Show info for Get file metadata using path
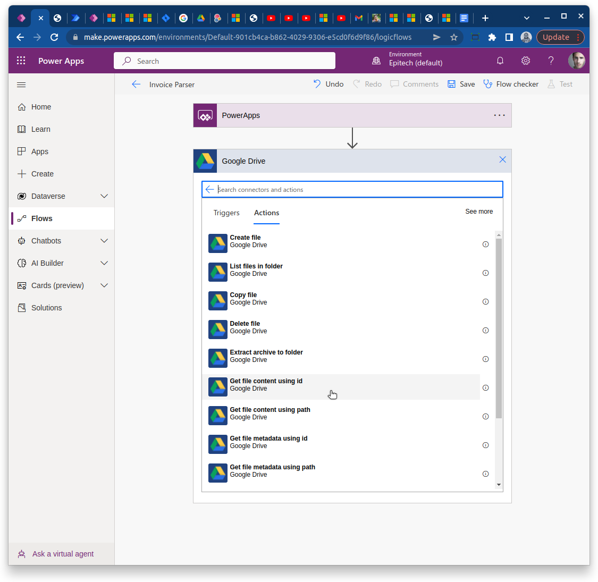This screenshot has height=582, width=598. click(485, 474)
